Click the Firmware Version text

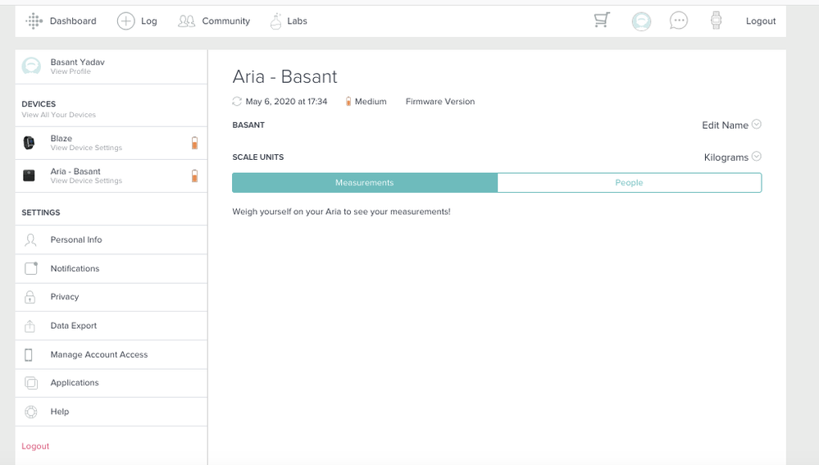[x=440, y=102]
